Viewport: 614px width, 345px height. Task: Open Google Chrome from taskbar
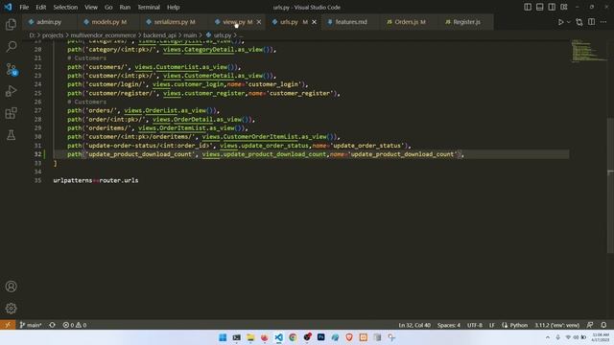click(293, 337)
